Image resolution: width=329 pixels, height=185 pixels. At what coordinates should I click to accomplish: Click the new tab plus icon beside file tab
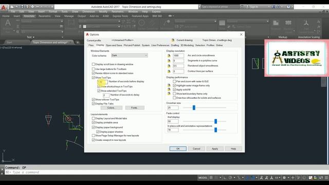coord(78,42)
